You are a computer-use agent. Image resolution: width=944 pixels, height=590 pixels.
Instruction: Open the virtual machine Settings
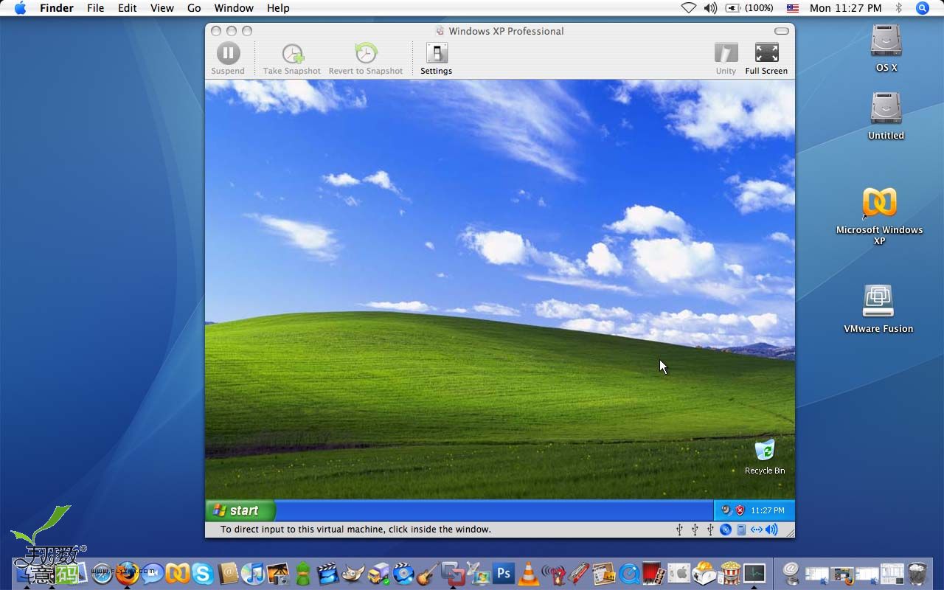coord(436,59)
